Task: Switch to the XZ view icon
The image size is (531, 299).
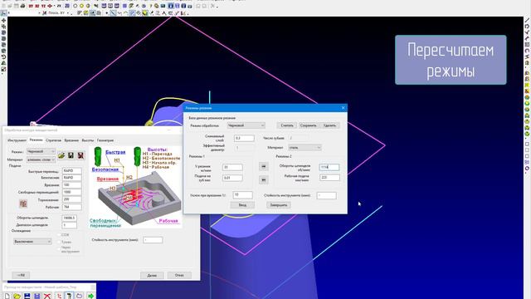Action: pos(37,6)
